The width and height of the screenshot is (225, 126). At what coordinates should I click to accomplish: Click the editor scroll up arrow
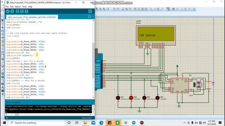pos(93,21)
